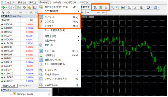
Task: Toggle chart shift in the toolbar
Action: point(135,7)
